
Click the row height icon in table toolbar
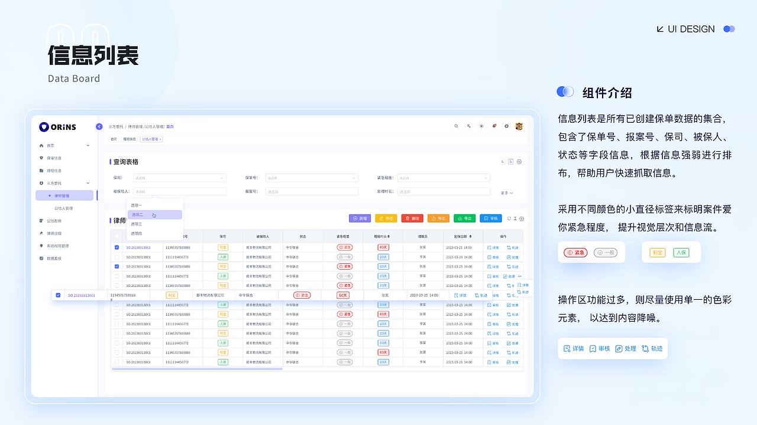click(515, 218)
